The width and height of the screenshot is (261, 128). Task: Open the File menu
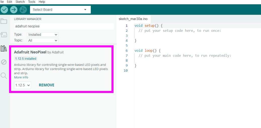[x=2, y=2]
